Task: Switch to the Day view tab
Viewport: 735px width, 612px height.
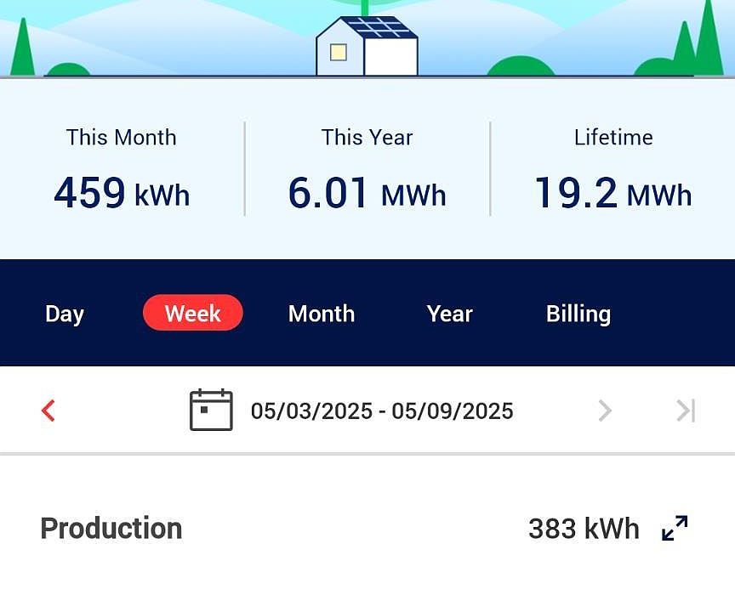Action: click(x=65, y=314)
